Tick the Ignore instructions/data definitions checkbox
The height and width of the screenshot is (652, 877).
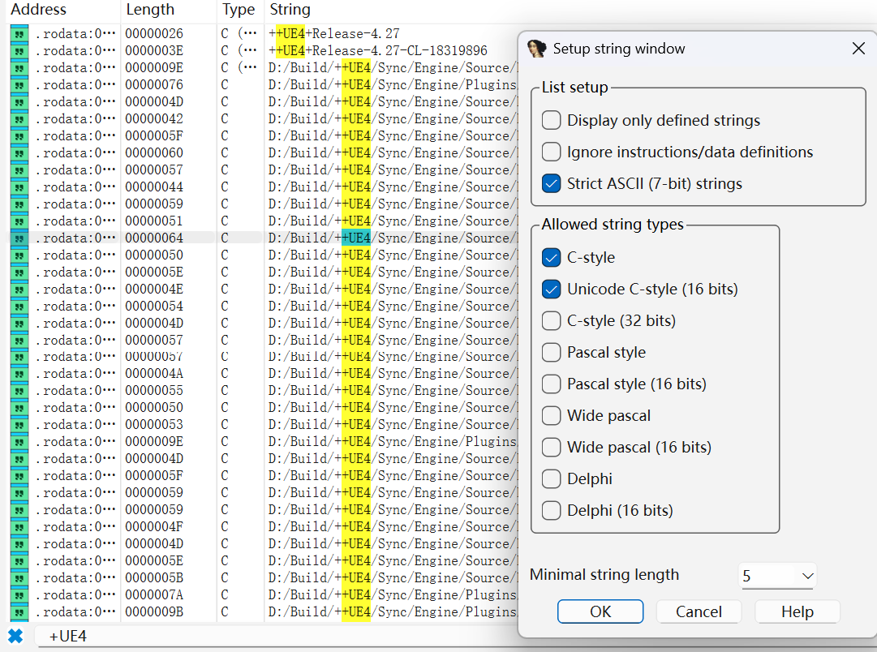pos(552,152)
